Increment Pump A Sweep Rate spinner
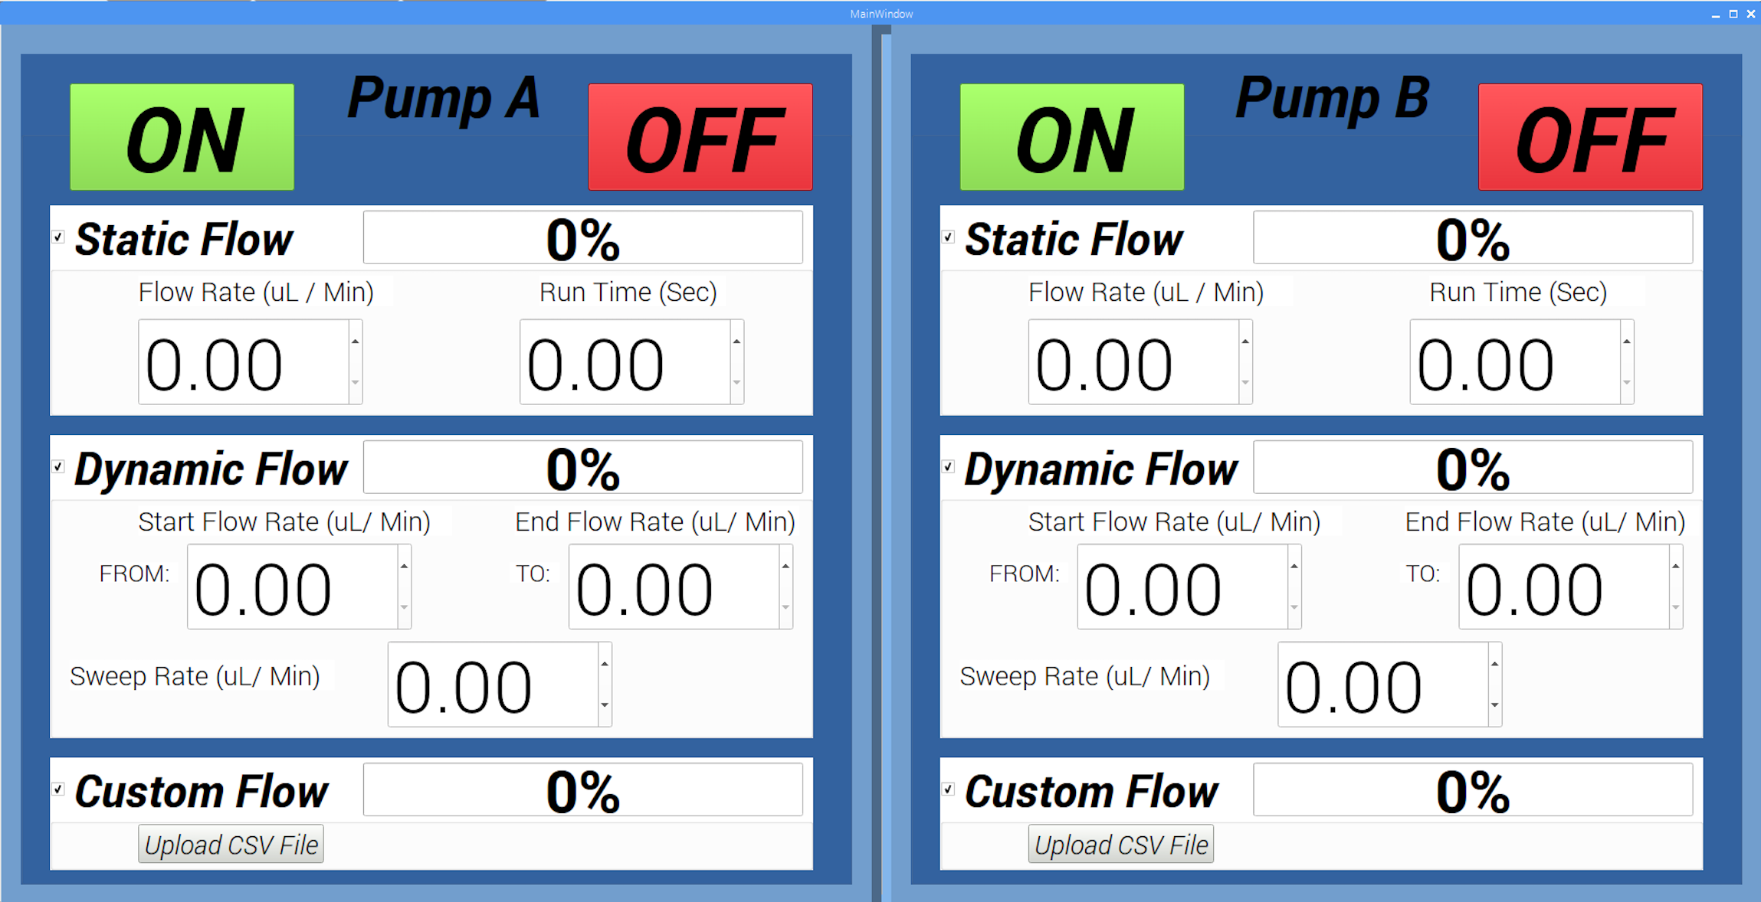Screen dimensions: 1761x902 (x=604, y=663)
